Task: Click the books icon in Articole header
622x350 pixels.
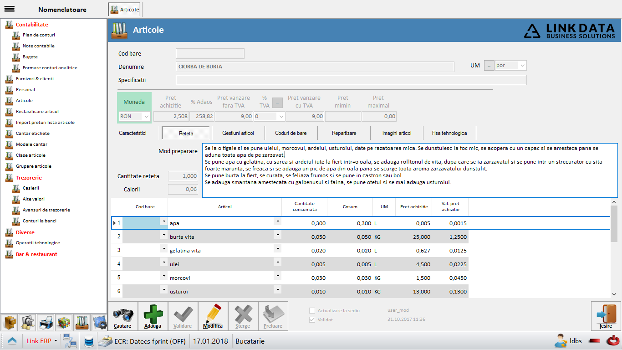Action: 120,30
